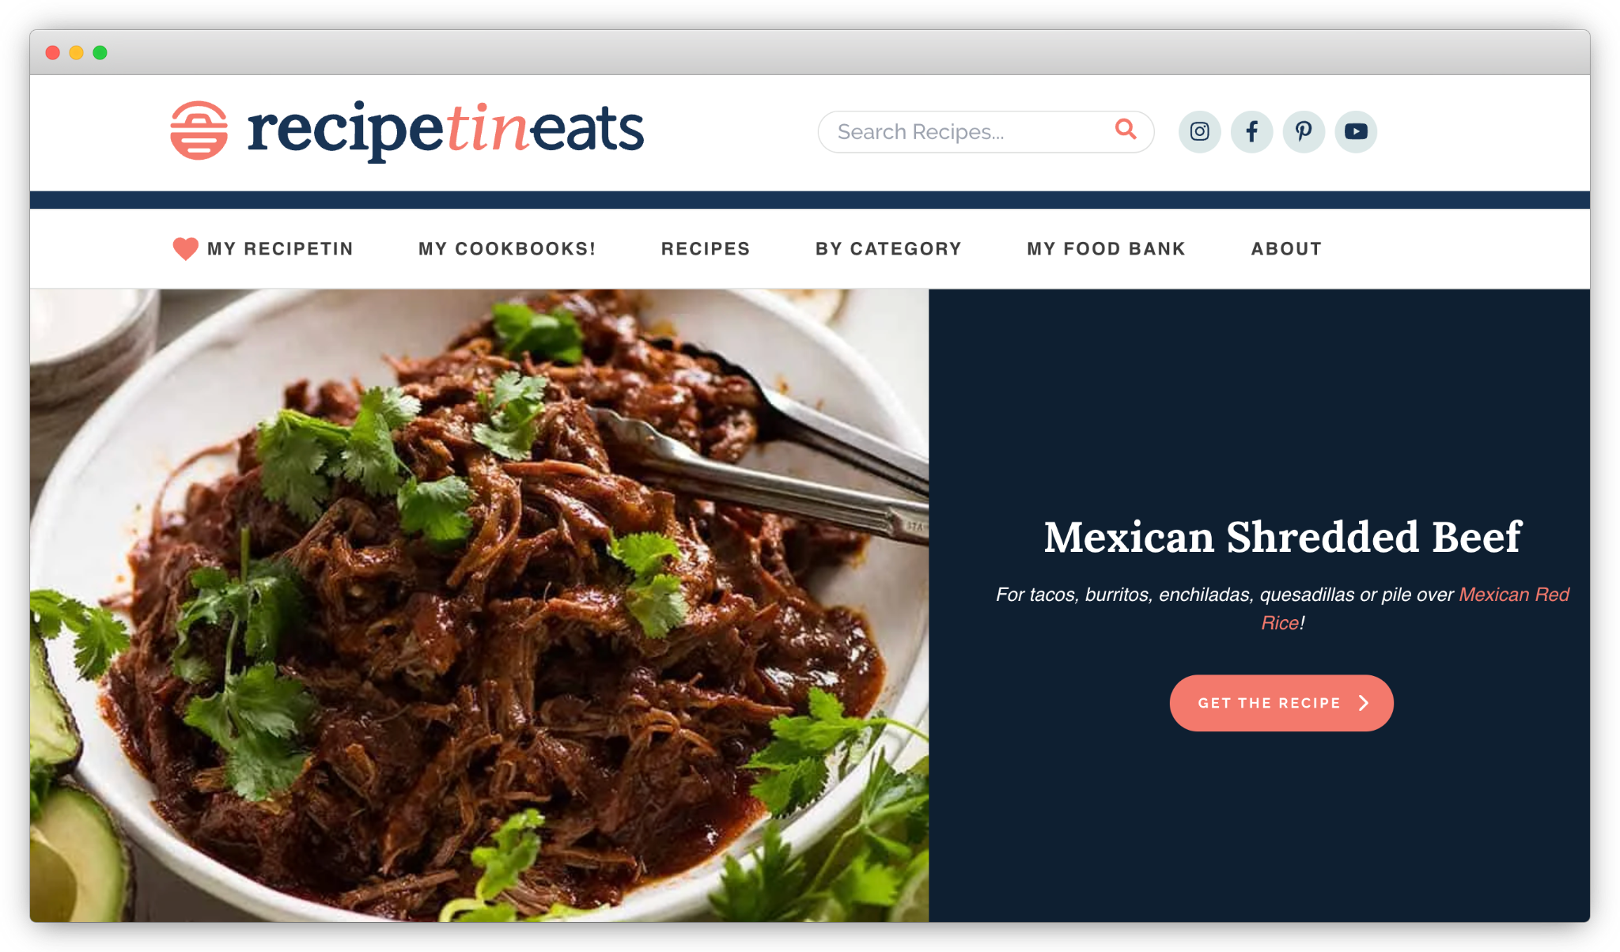Open the Pinterest social icon
The height and width of the screenshot is (952, 1620).
1304,131
